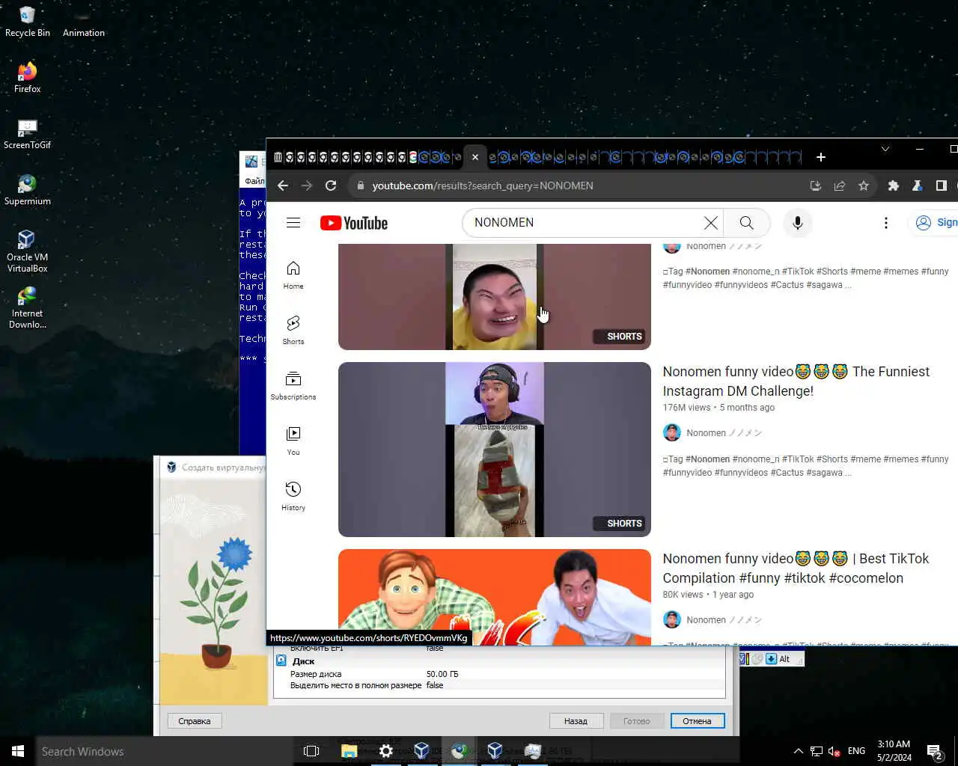Click the muted volume tray icon
958x766 pixels.
[x=834, y=751]
